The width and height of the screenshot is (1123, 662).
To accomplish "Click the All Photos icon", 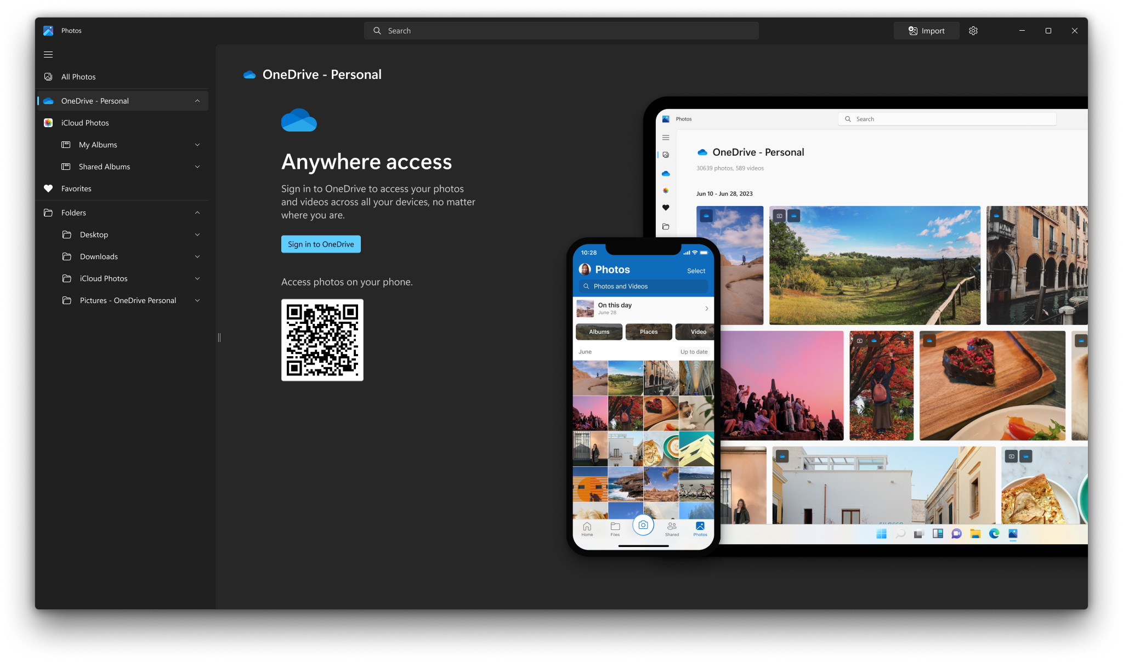I will (x=49, y=76).
